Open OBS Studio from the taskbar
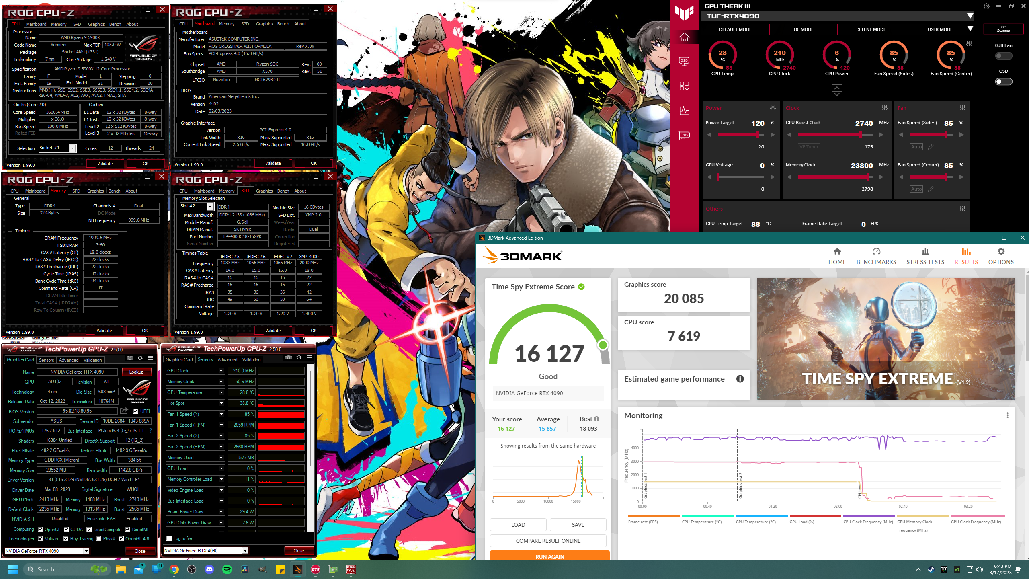1029x579 pixels. pos(192,569)
